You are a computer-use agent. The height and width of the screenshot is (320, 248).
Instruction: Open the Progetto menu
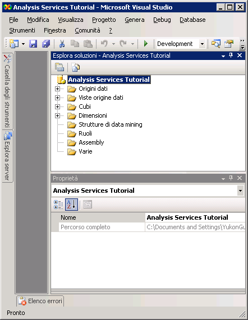coord(104,20)
